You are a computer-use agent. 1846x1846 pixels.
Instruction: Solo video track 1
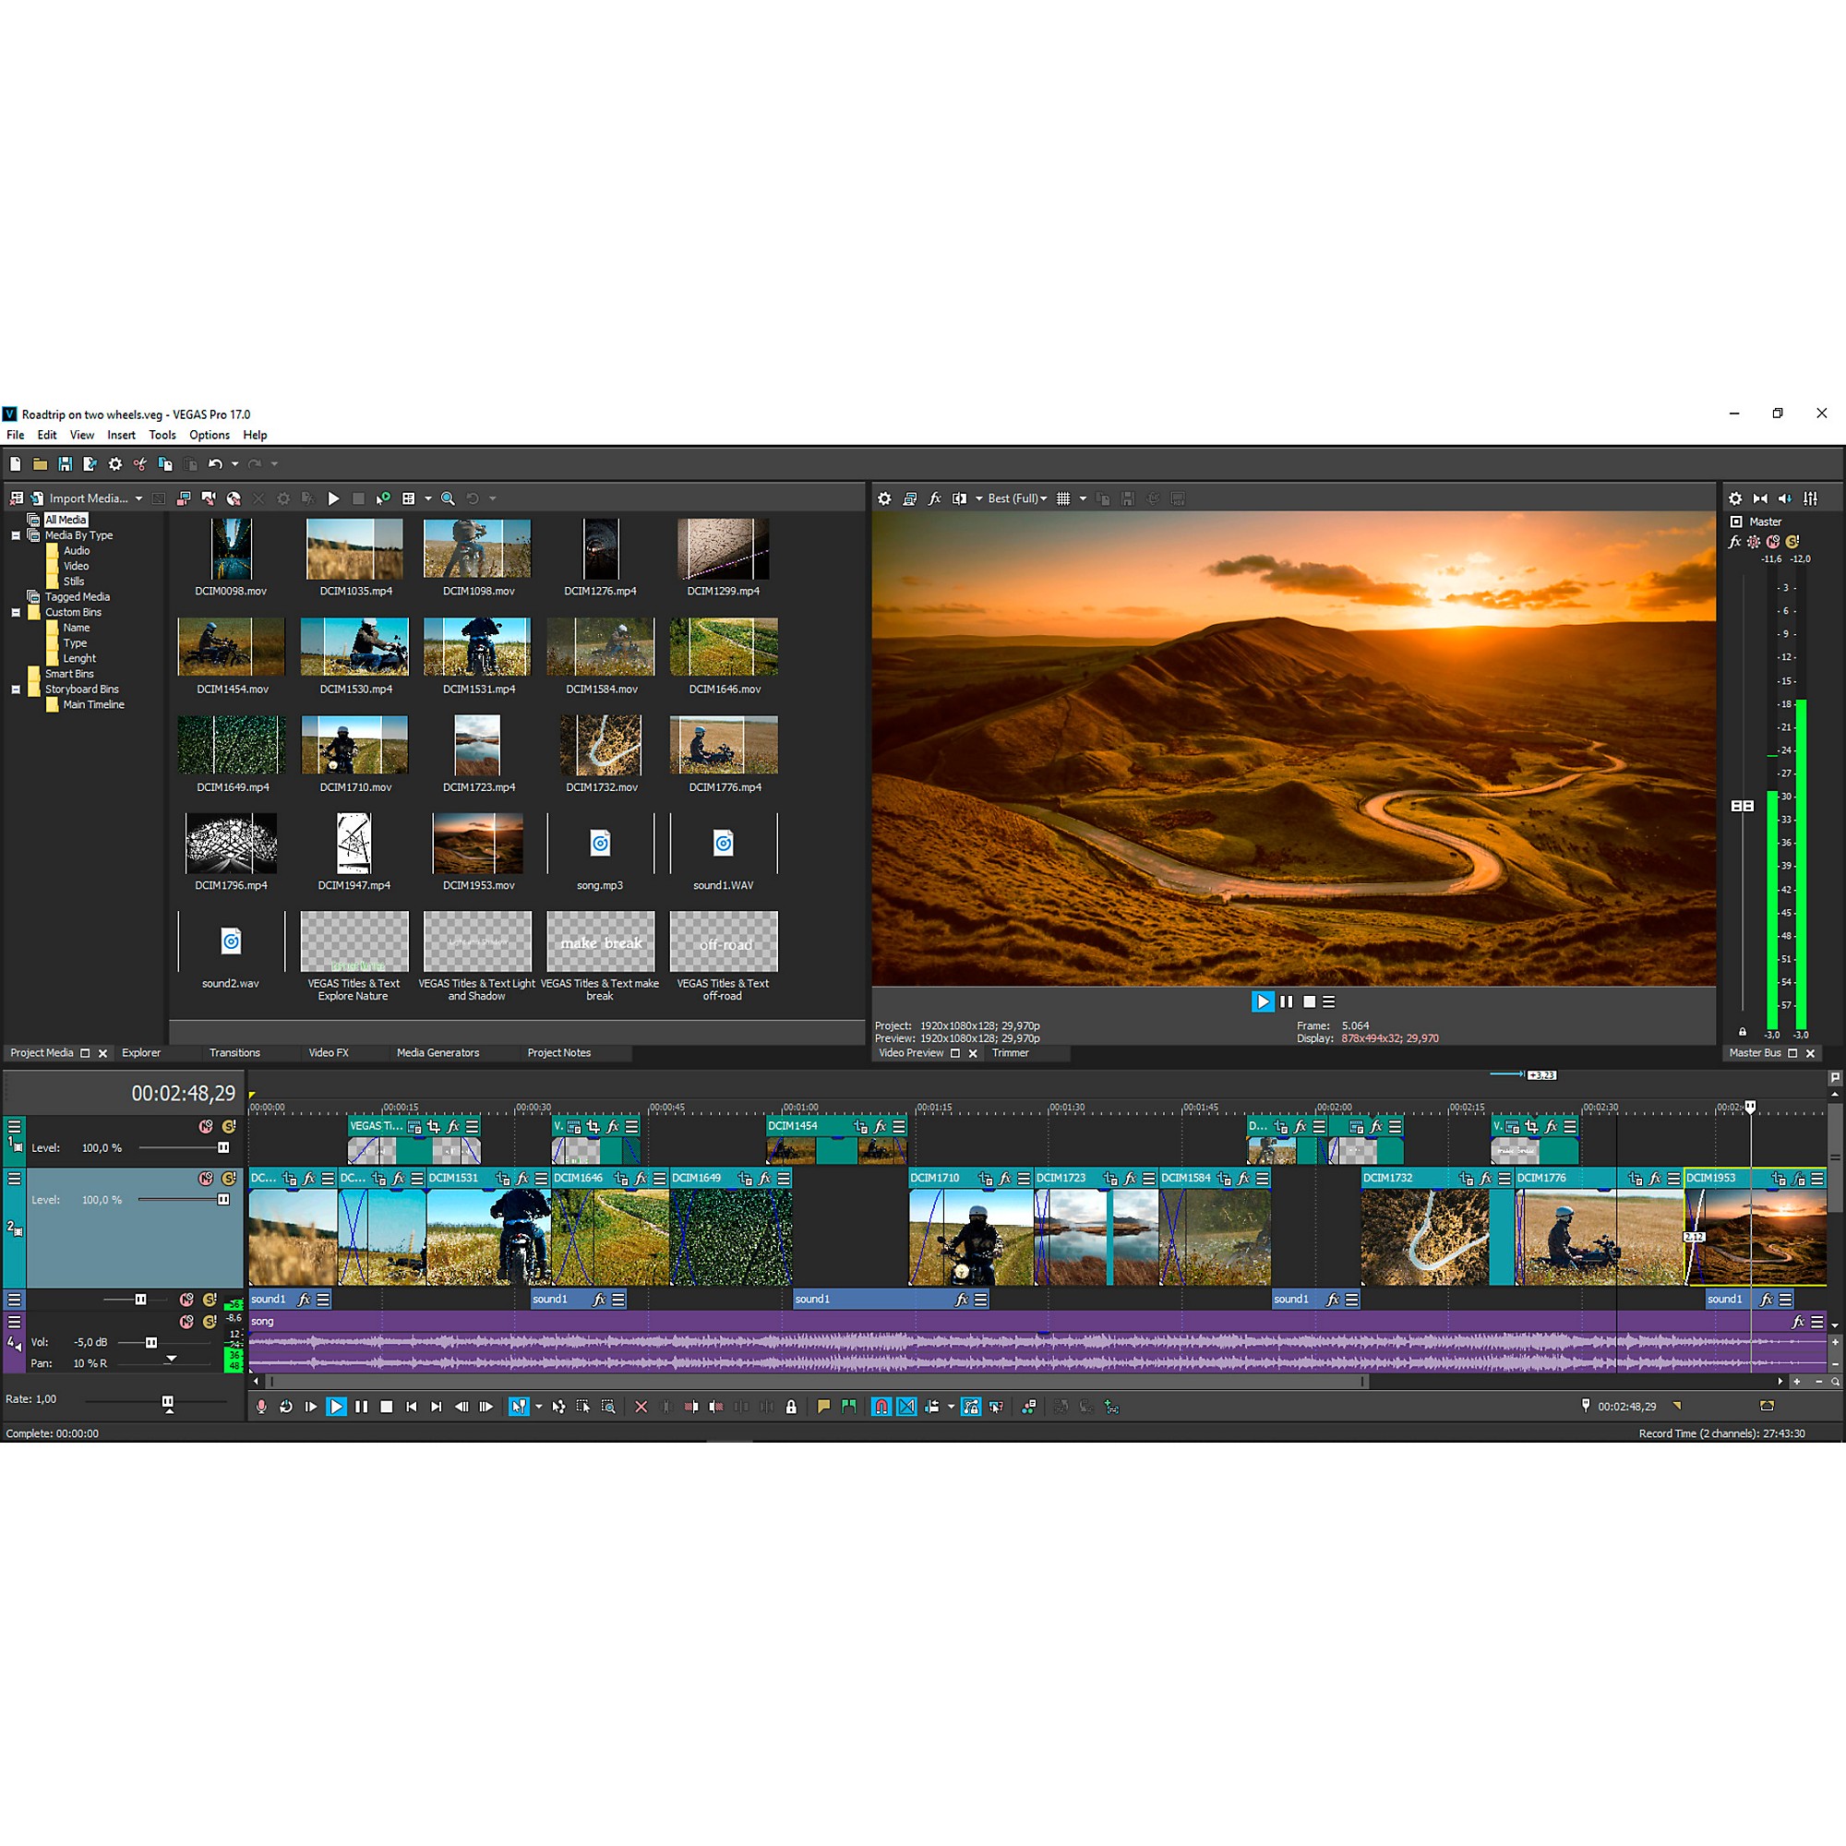[x=228, y=1126]
